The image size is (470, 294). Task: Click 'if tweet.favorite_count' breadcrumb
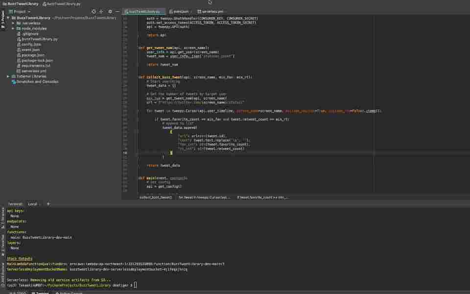(x=263, y=197)
